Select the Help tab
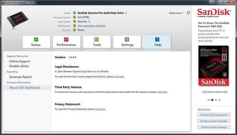This screenshot has width=237, height=135. [157, 42]
